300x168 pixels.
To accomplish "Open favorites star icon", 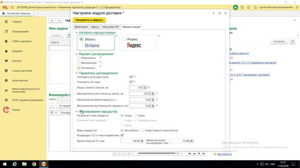I will 248,7.
